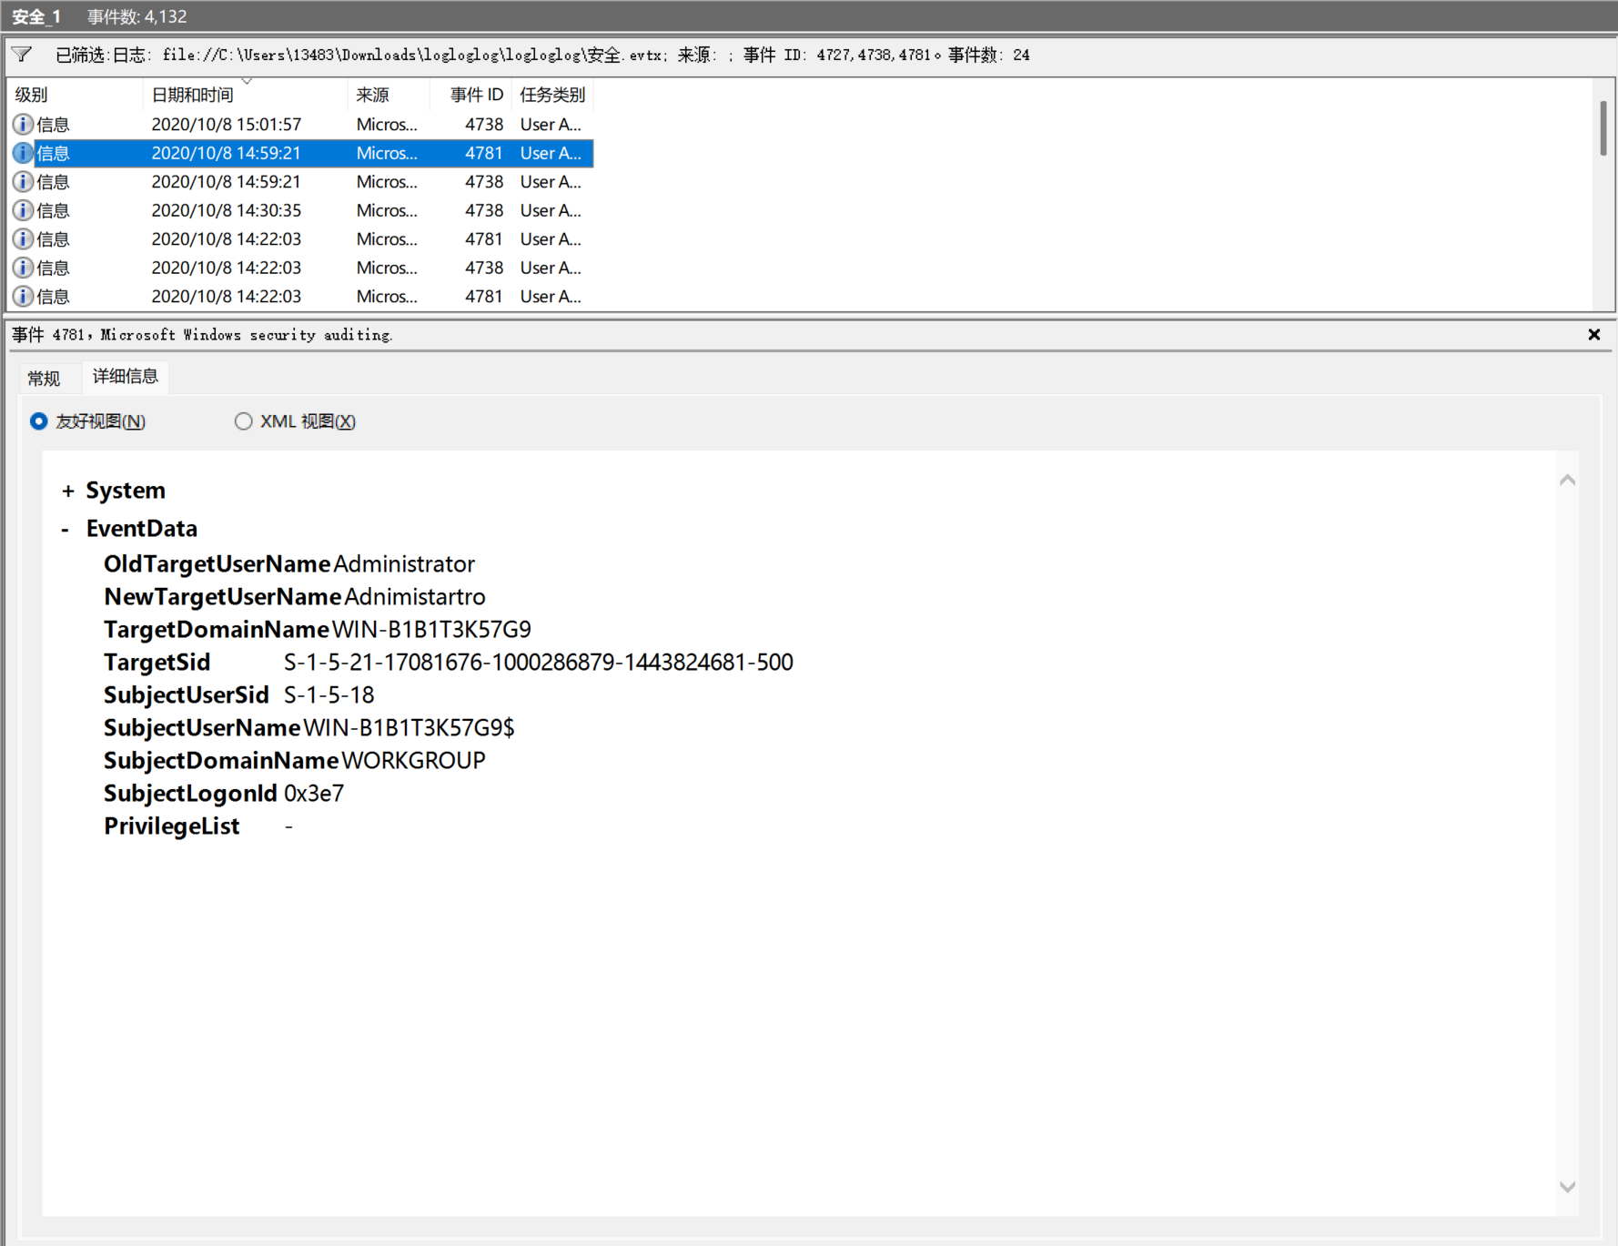Image resolution: width=1618 pixels, height=1246 pixels.
Task: Click info icon of highlighted 4781 event
Action: coord(23,153)
